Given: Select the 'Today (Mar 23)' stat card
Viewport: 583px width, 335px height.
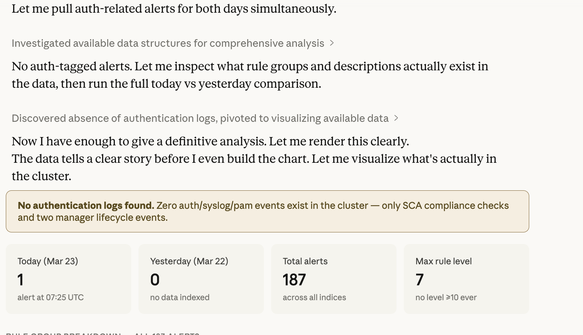Looking at the screenshot, I should point(68,278).
